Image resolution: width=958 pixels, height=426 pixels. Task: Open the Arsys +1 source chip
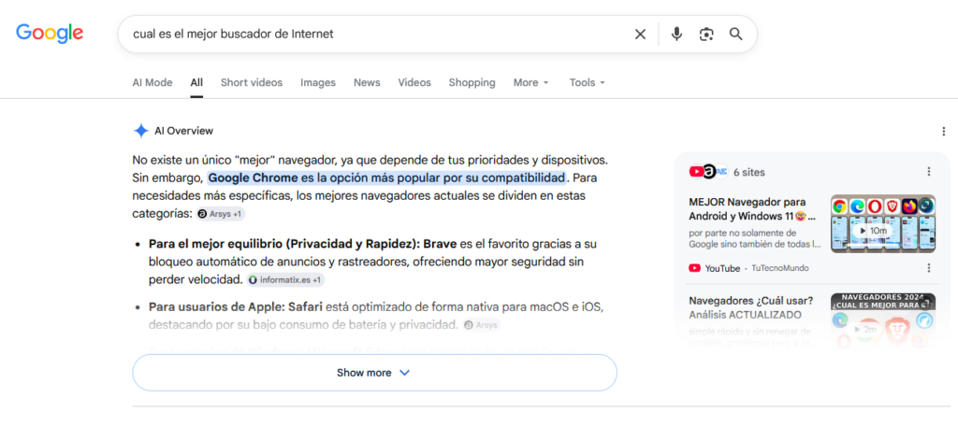coord(221,214)
